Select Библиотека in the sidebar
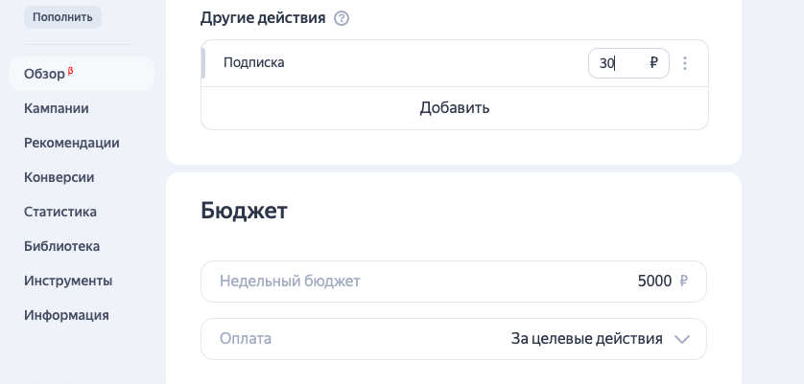The image size is (804, 384). (62, 246)
